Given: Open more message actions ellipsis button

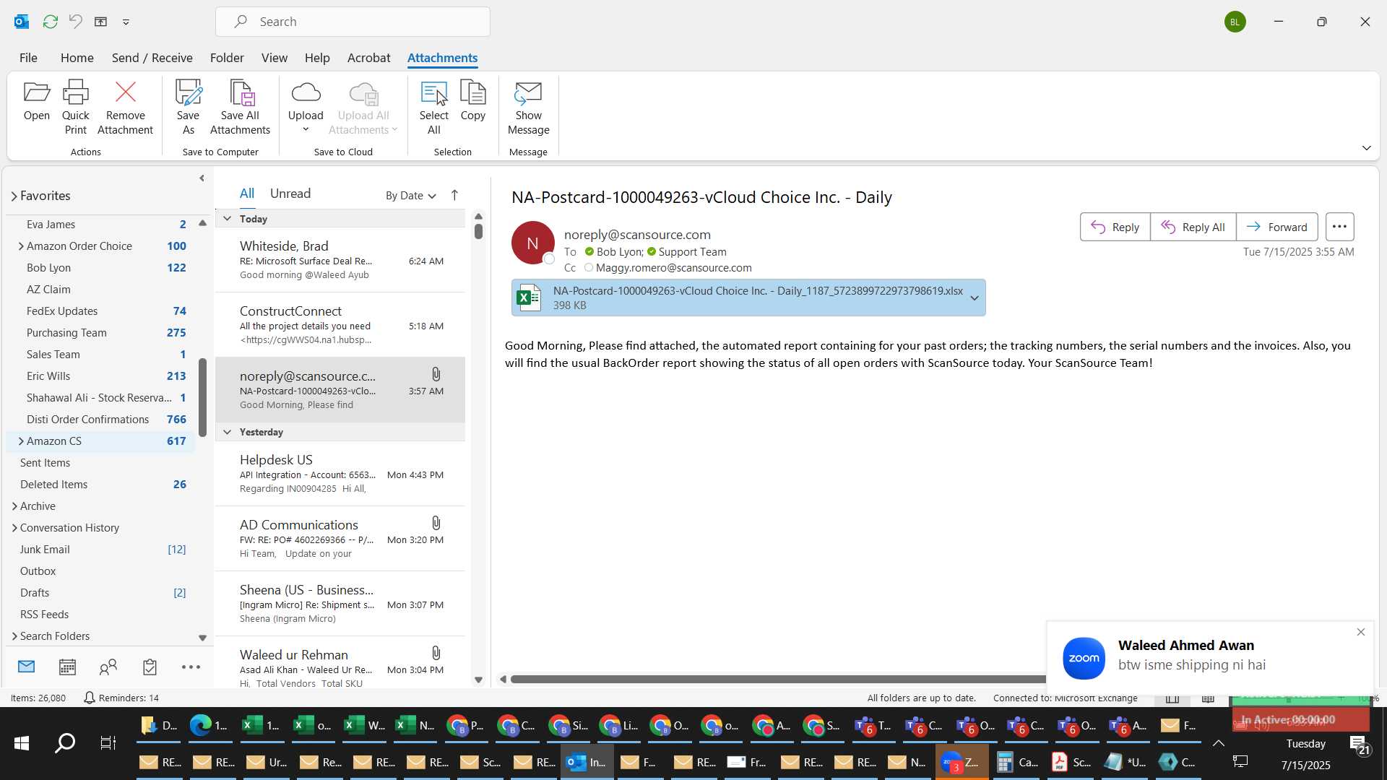Looking at the screenshot, I should point(1339,227).
